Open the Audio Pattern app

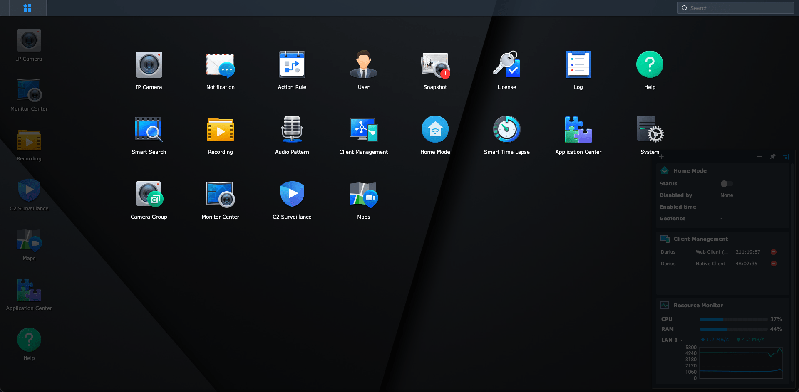pyautogui.click(x=292, y=130)
